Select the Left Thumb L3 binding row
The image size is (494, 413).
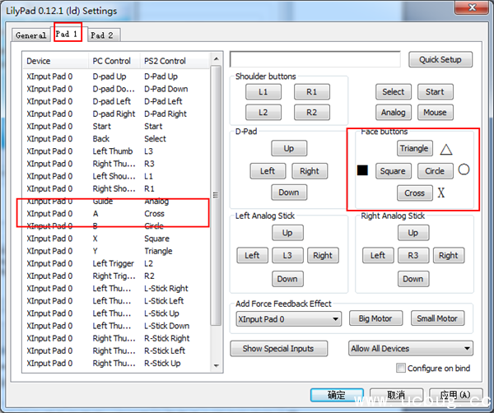tap(116, 151)
